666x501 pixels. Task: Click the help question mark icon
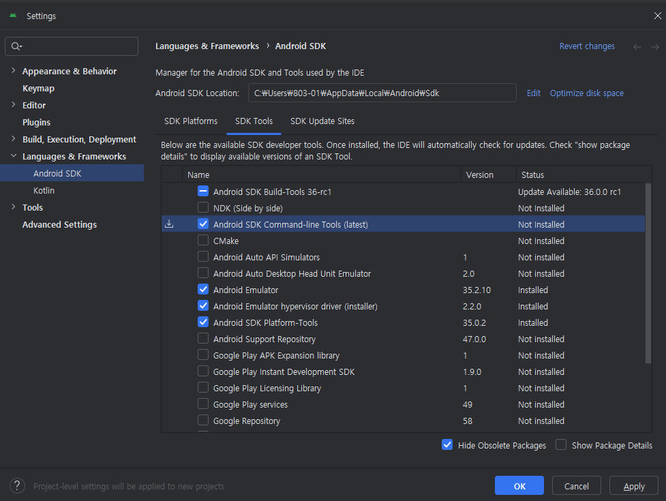tap(18, 486)
